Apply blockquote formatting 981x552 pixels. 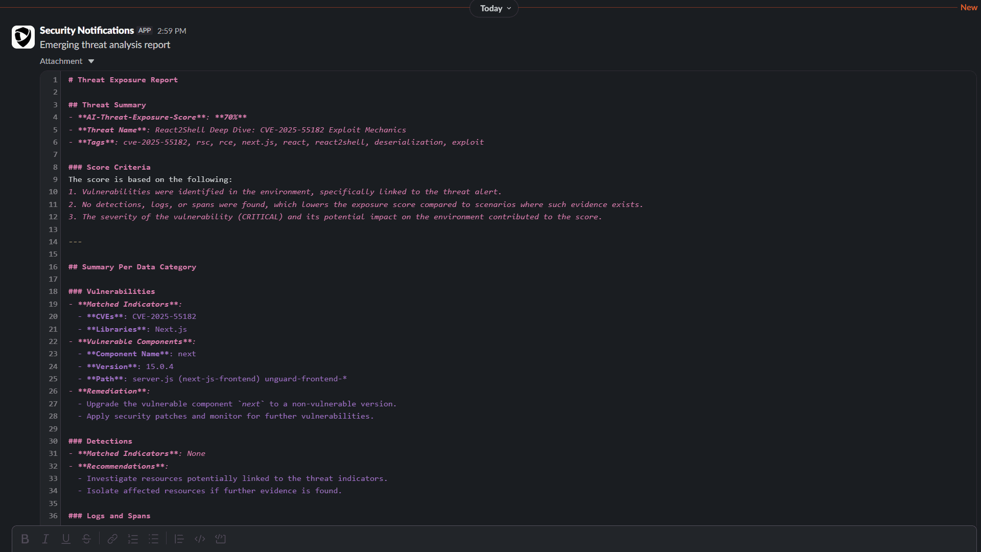point(179,539)
